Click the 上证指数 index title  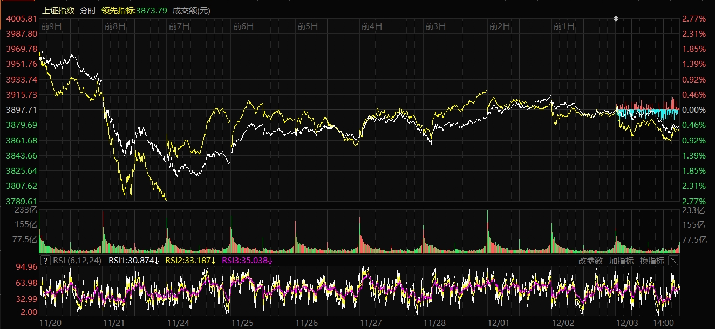coord(58,10)
